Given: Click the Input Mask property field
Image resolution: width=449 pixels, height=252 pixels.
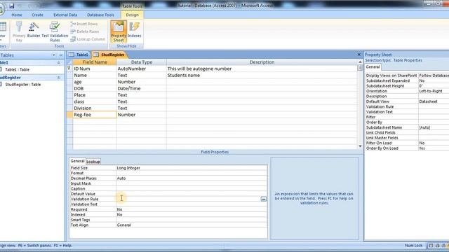Looking at the screenshot, I should 192,183.
